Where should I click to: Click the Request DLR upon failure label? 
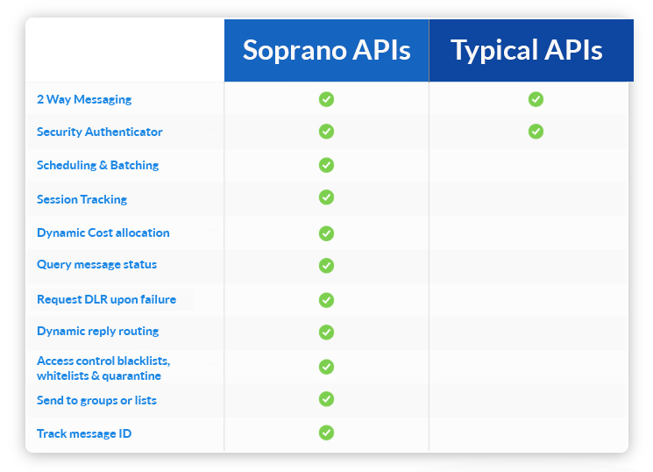click(x=107, y=299)
